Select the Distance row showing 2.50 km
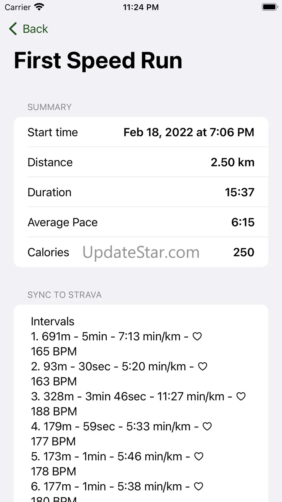The height and width of the screenshot is (502, 282). (x=141, y=162)
